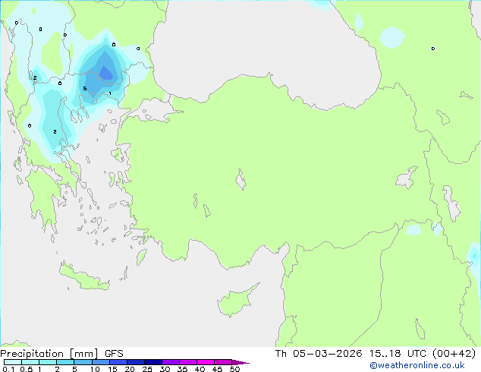Click the island of Crete on the map
Viewport: 481px width, 372px height.
(83, 277)
